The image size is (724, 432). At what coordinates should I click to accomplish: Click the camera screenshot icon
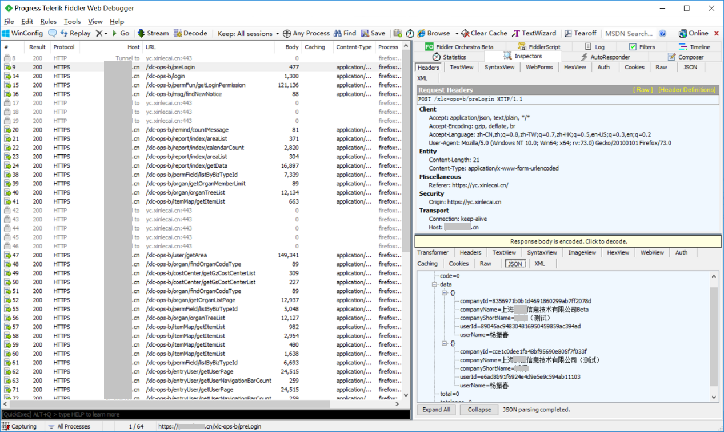click(x=398, y=33)
